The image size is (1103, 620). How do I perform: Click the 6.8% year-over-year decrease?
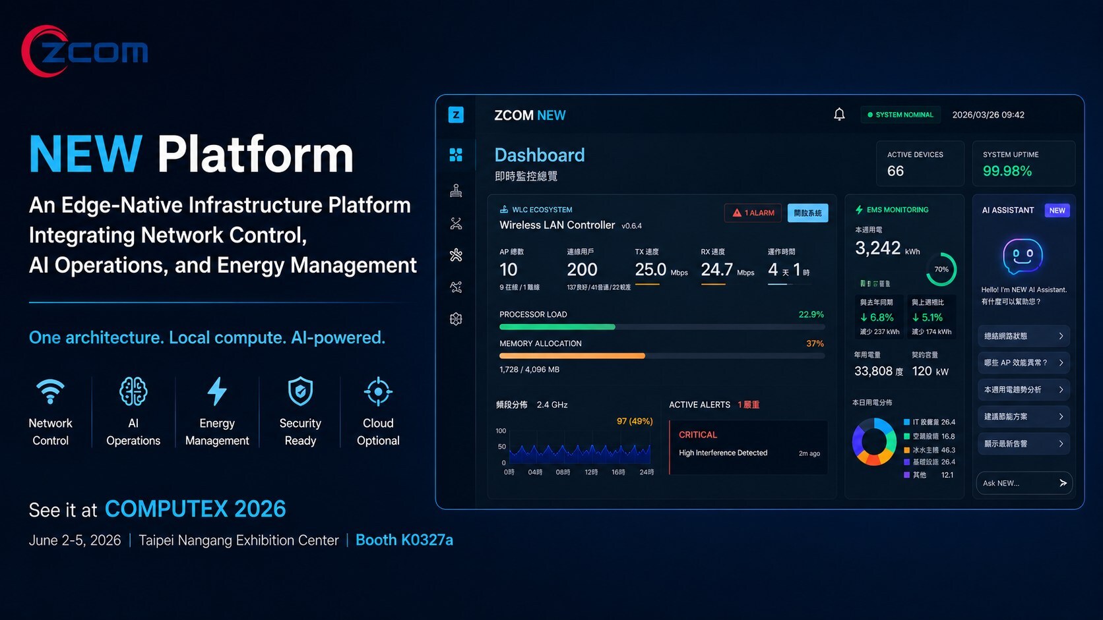877,318
